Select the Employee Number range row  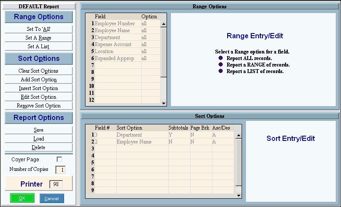[x=115, y=23]
